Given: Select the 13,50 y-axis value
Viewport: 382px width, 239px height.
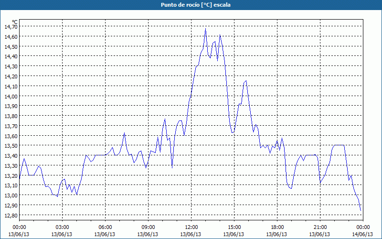Looking at the screenshot, I should click(11, 146).
